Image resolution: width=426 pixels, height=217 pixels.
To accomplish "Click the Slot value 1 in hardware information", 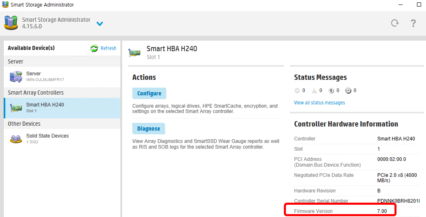I will point(378,149).
